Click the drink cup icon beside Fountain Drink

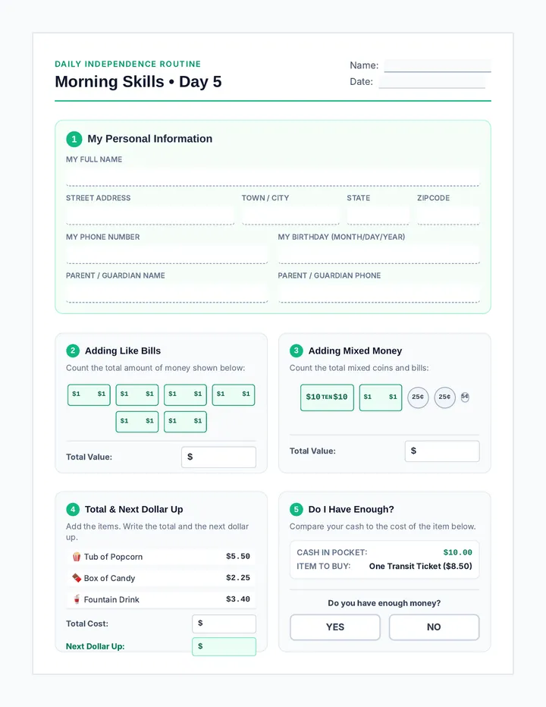tap(77, 599)
